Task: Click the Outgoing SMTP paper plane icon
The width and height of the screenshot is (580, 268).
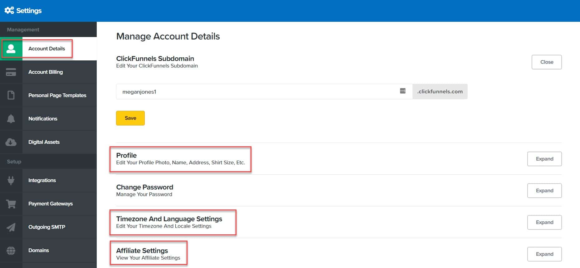Action: [x=11, y=227]
